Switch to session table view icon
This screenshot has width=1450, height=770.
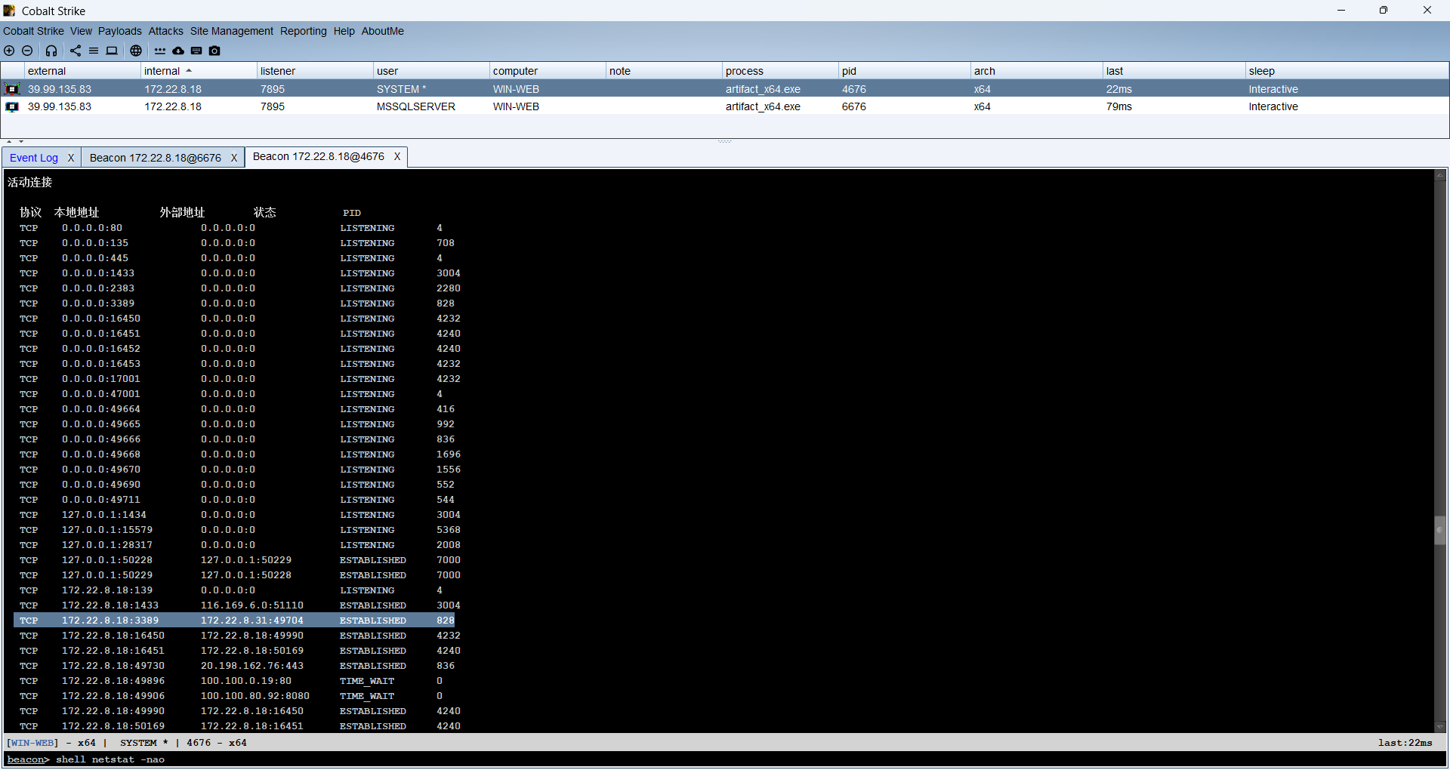click(x=94, y=51)
